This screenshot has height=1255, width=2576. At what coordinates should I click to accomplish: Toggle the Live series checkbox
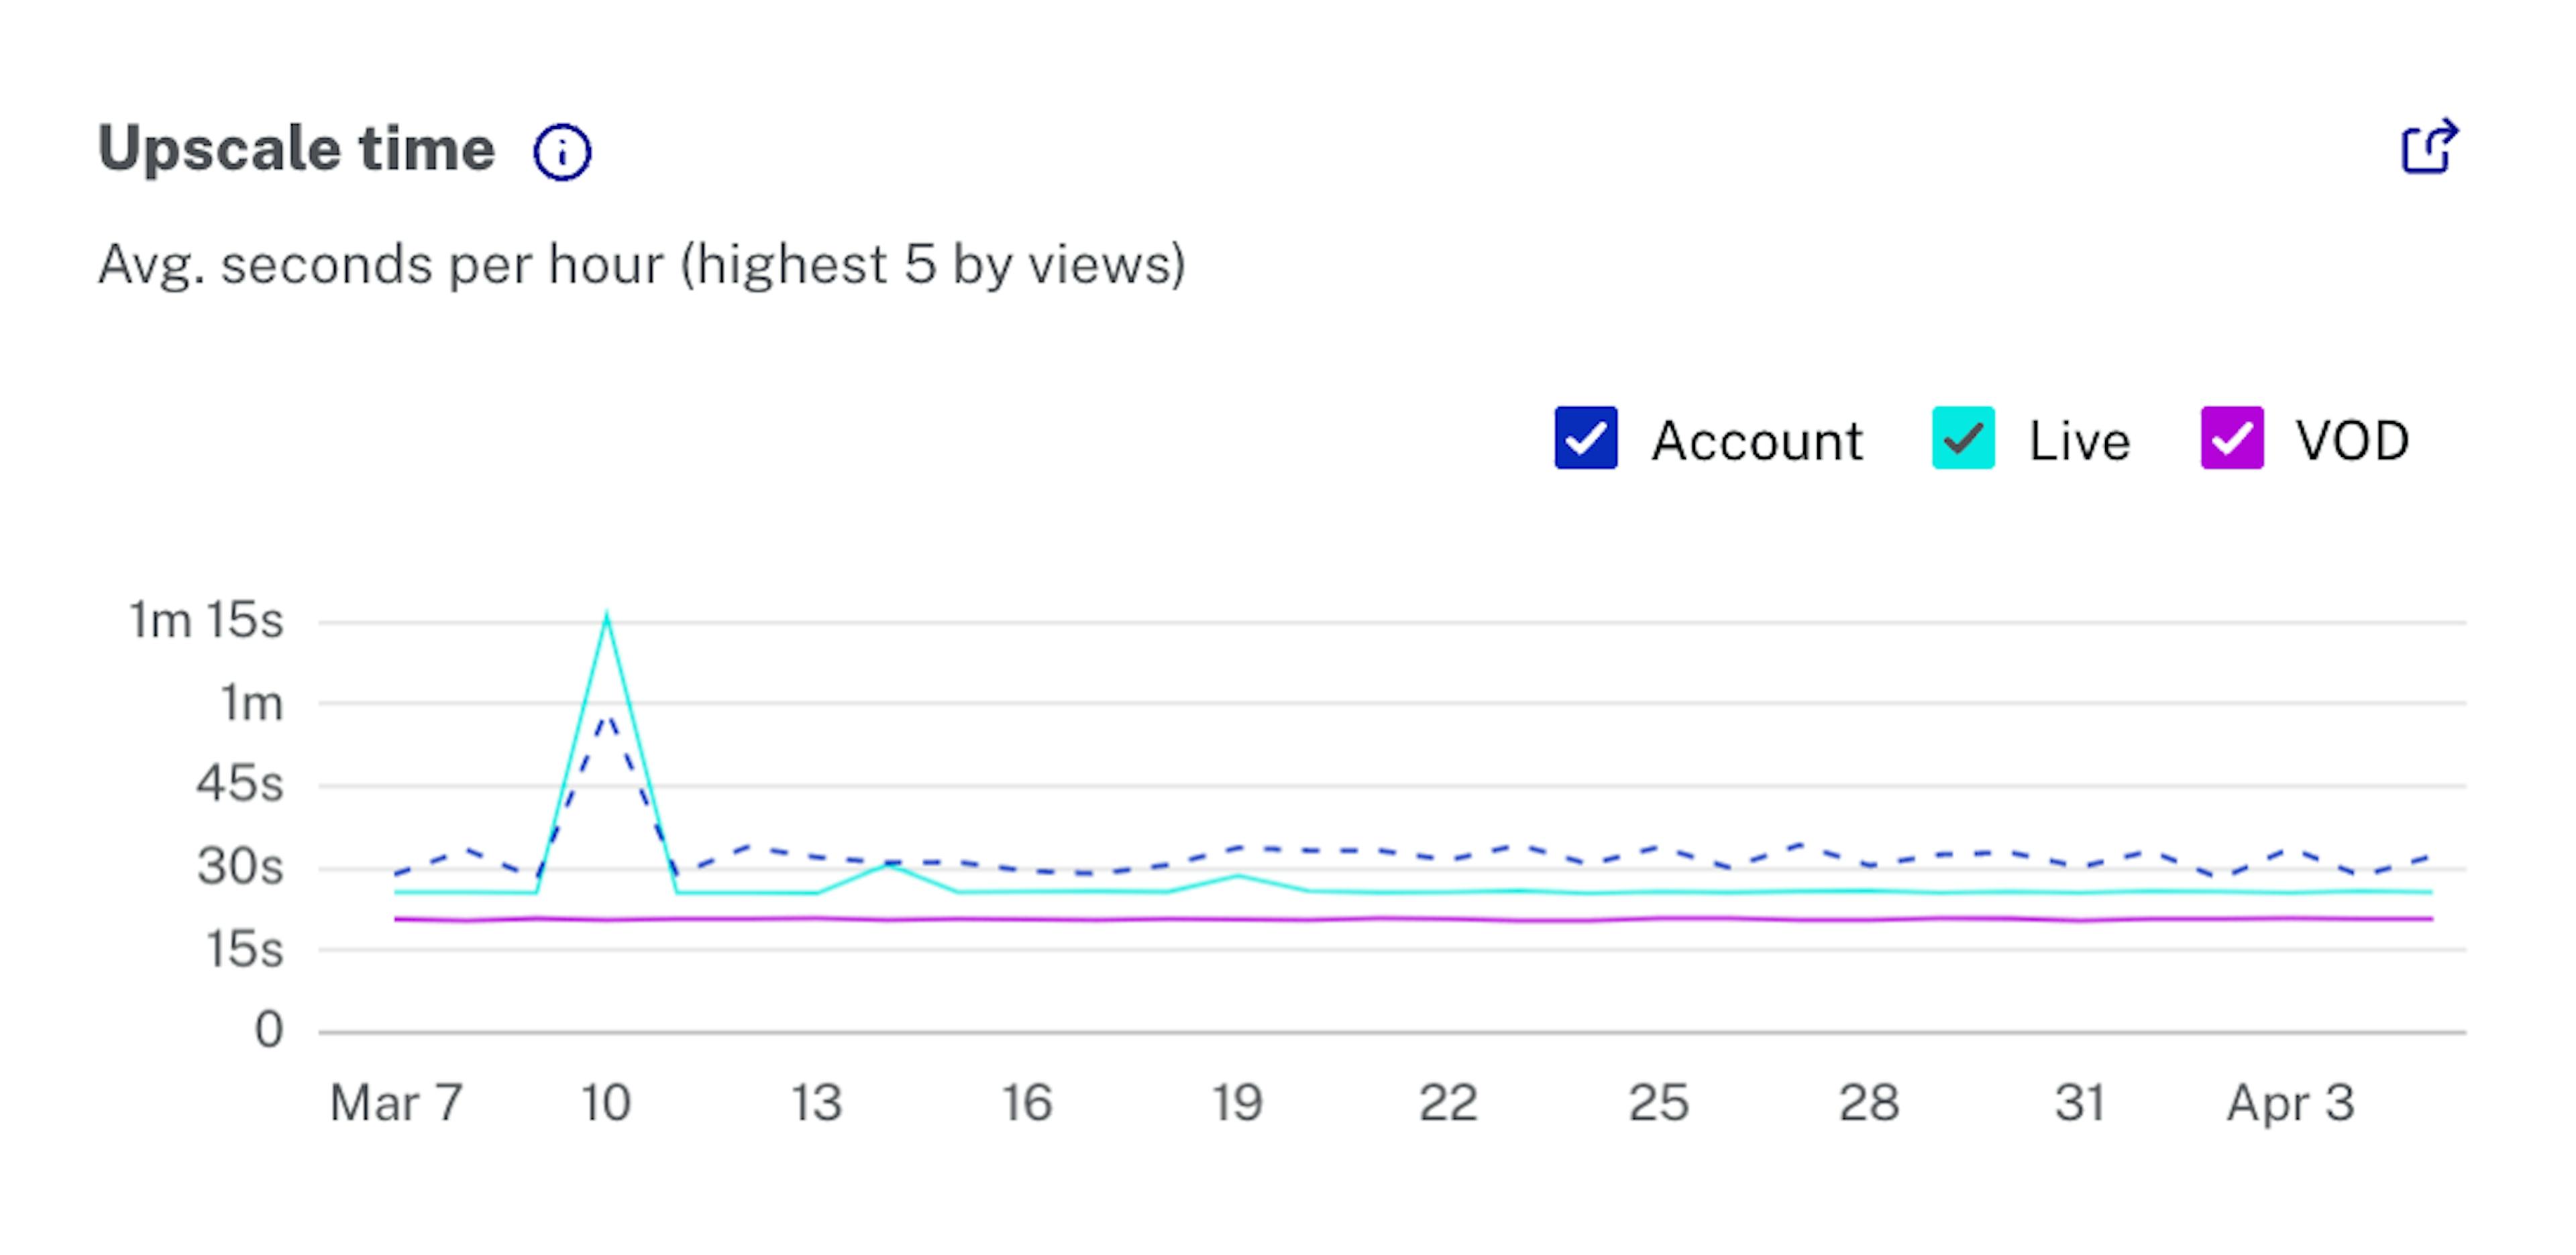pos(1962,438)
